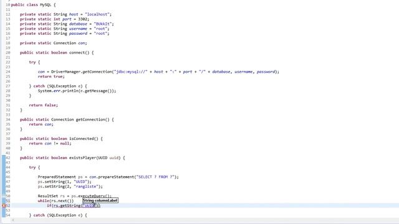
Task: Click 'return false;' on line 31
Action: [43, 105]
